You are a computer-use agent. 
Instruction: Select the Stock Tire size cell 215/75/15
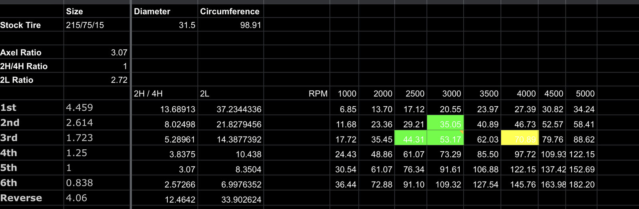(x=97, y=25)
